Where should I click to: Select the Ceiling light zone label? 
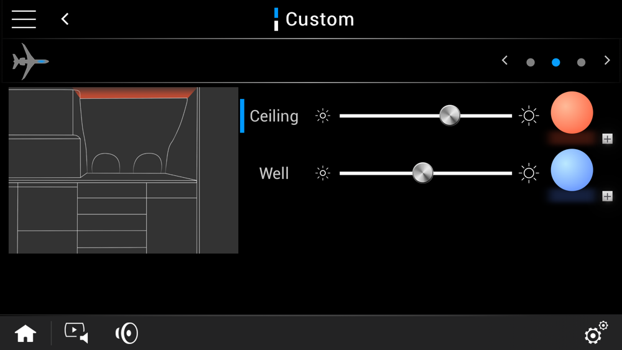coord(274,116)
